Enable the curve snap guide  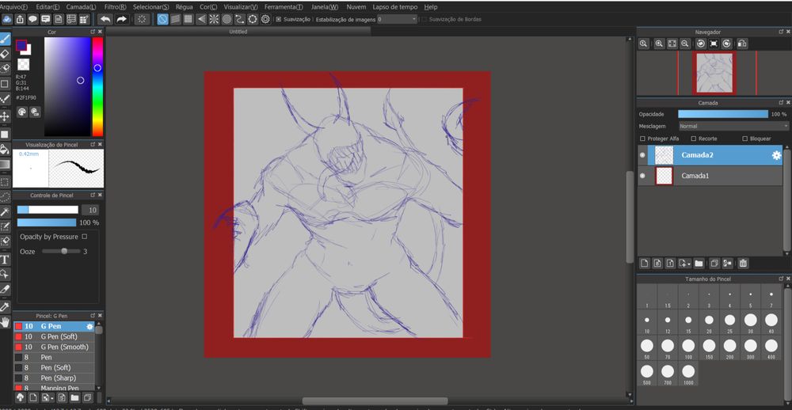tap(240, 19)
